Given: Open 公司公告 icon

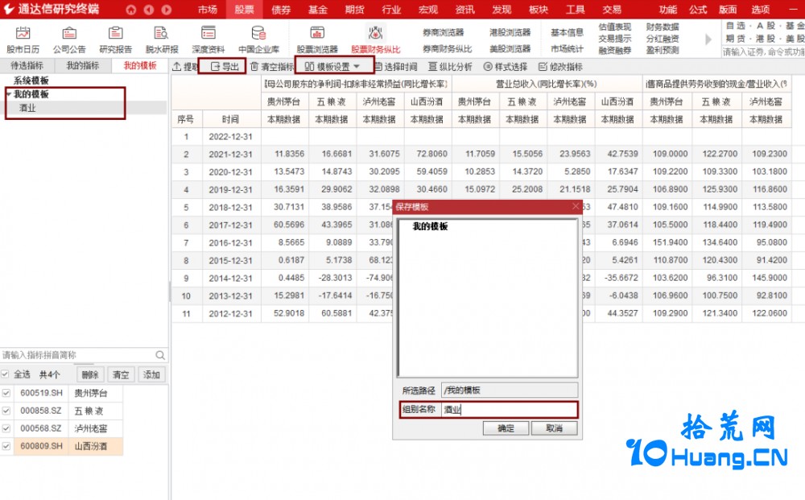Looking at the screenshot, I should point(69,33).
